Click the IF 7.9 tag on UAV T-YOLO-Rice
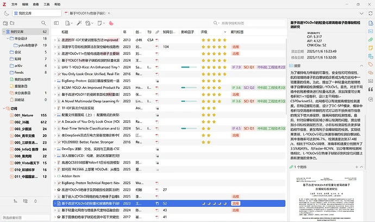 pyautogui.click(x=236, y=67)
